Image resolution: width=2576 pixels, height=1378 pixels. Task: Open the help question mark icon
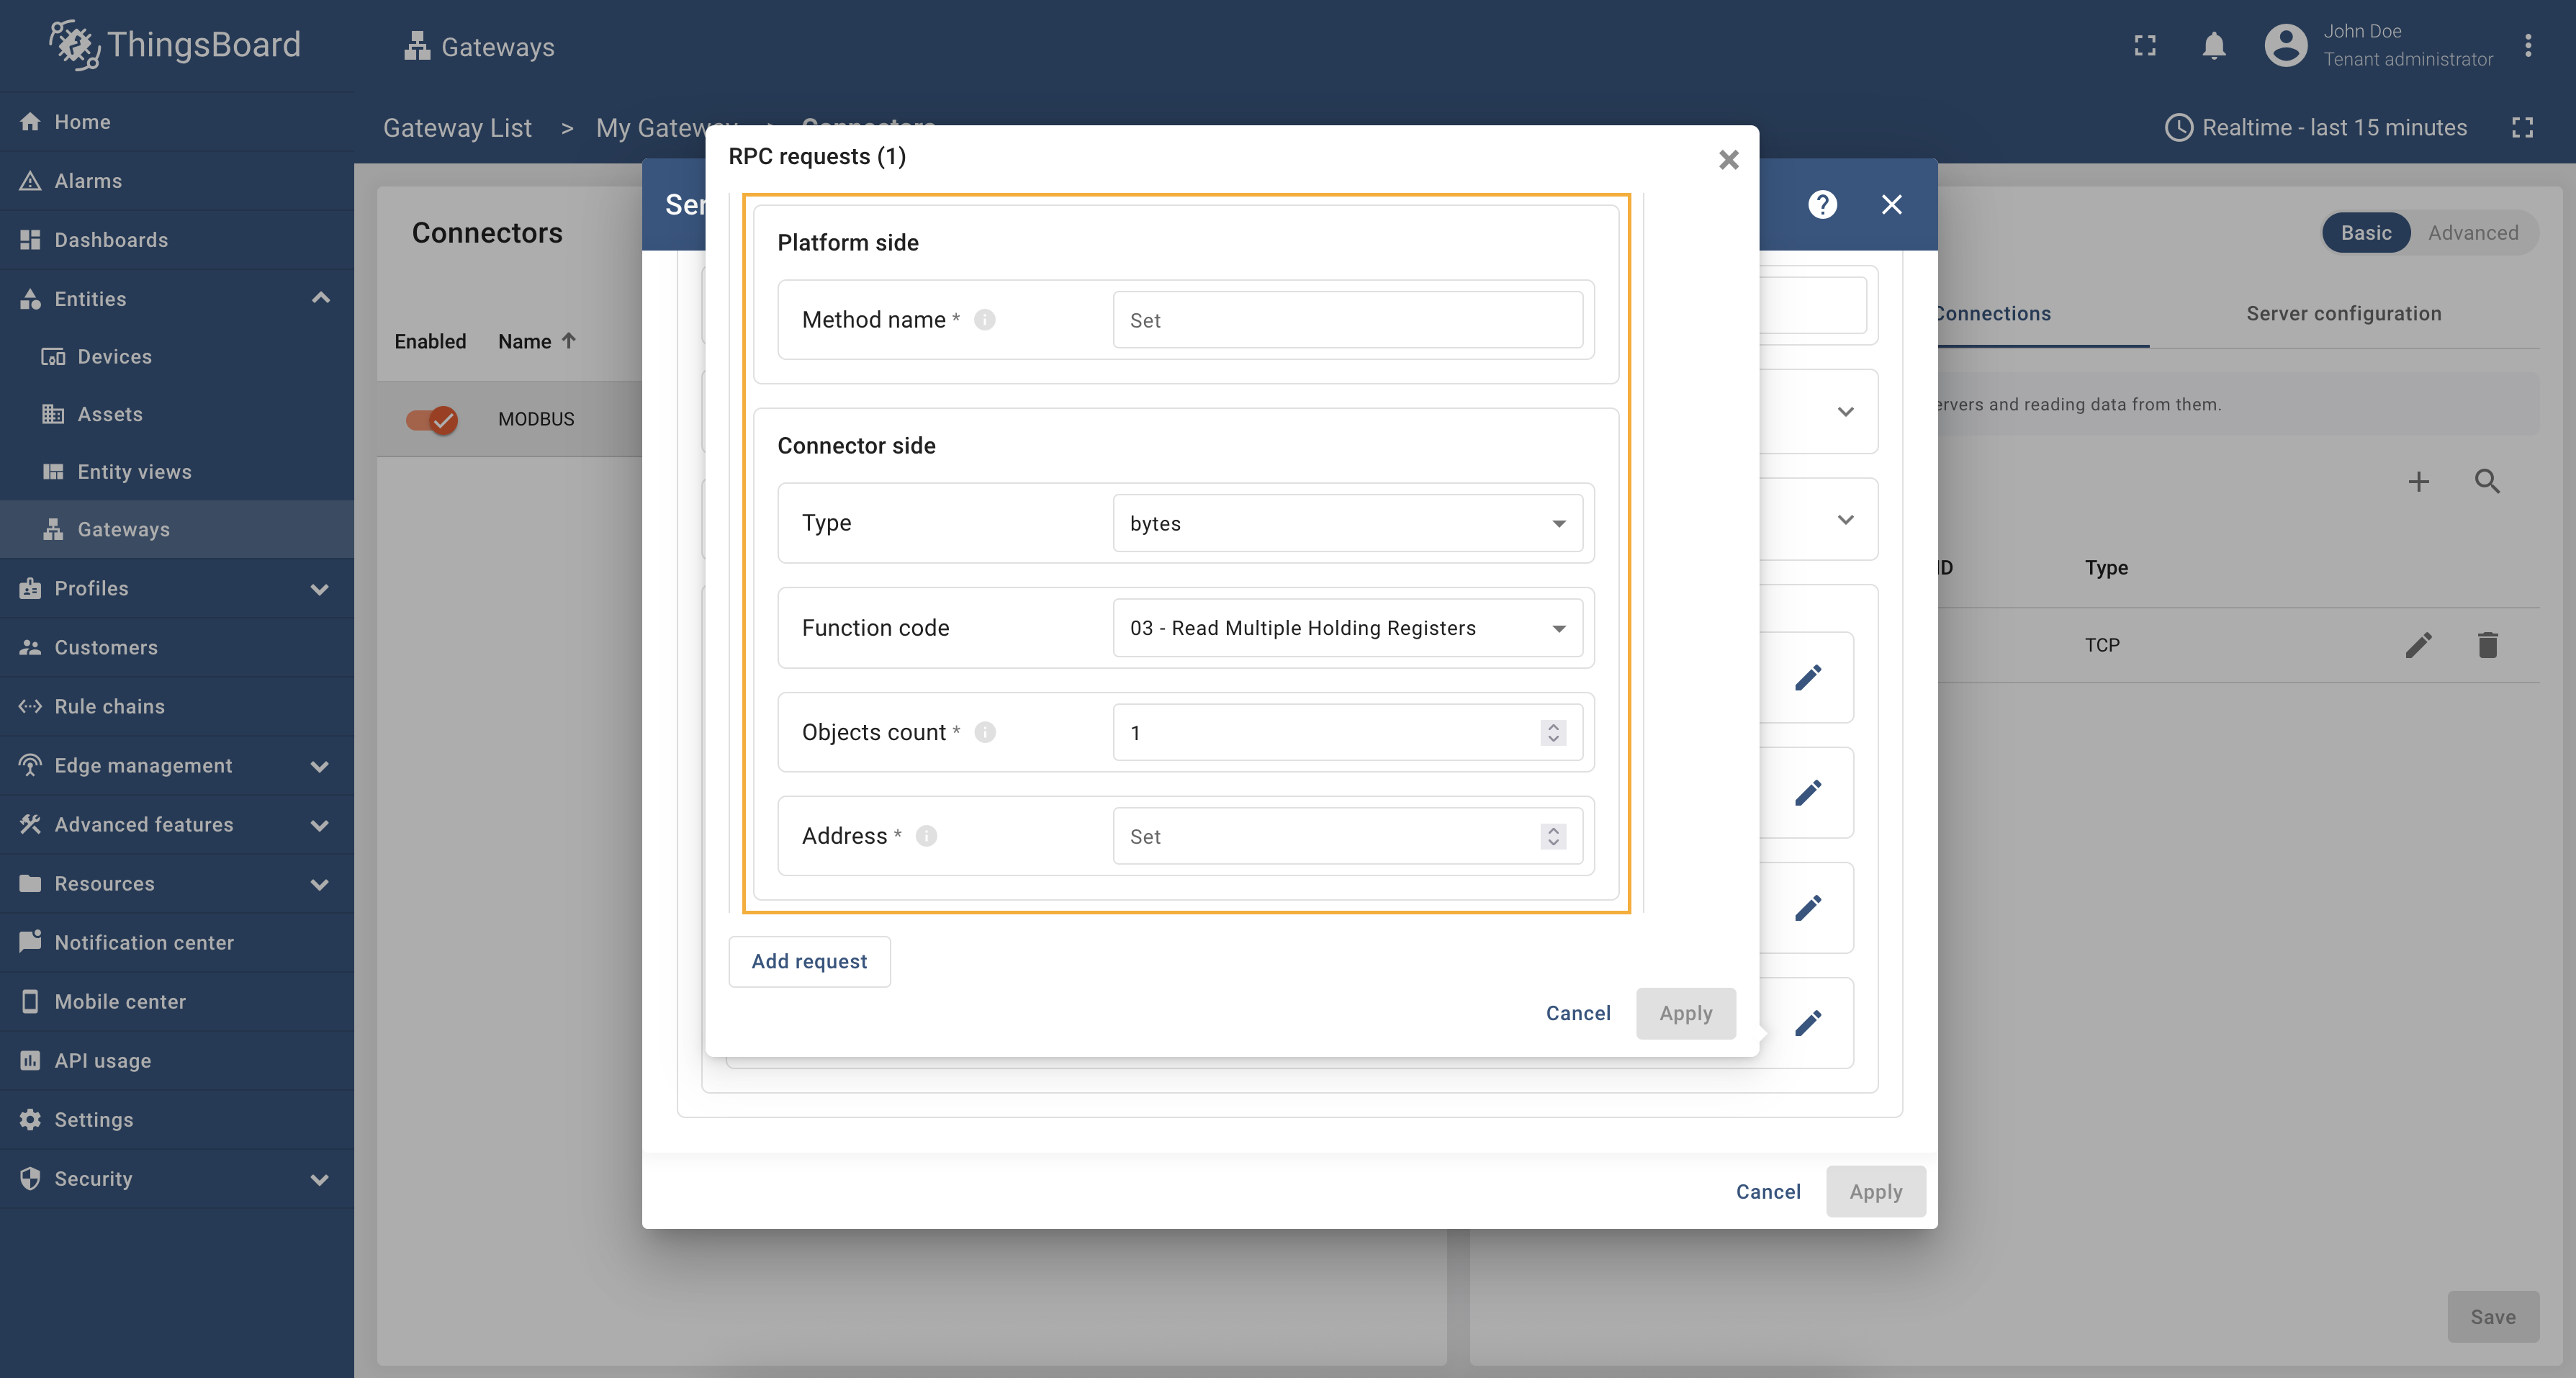click(x=1822, y=205)
